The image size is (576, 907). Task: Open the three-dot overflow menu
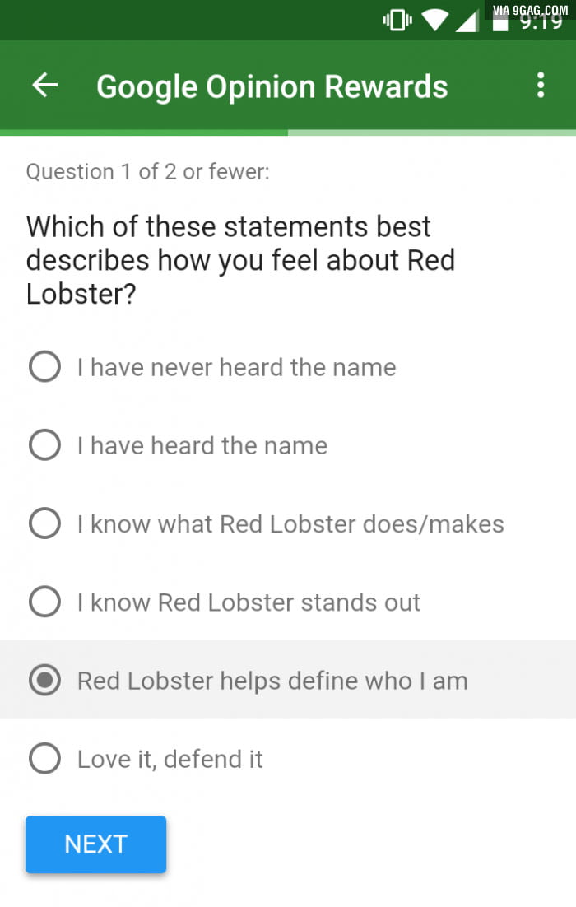point(541,86)
